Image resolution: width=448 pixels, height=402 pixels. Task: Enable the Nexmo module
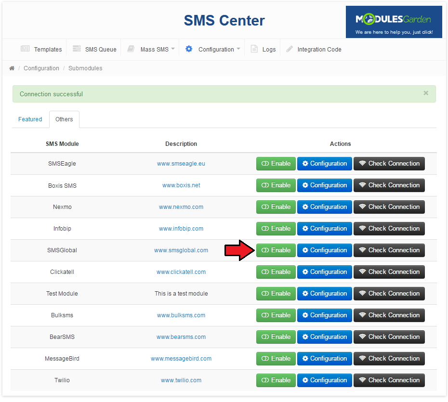(x=276, y=207)
